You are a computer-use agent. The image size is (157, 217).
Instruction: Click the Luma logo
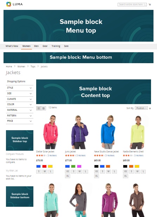pos(14,4)
